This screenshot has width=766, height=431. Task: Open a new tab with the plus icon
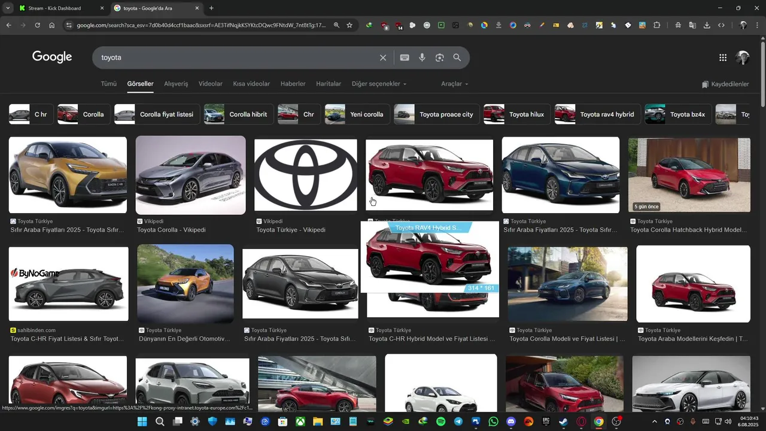(x=211, y=8)
